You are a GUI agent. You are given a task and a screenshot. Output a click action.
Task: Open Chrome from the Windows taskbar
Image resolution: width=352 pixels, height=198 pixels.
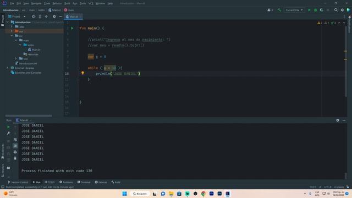click(x=204, y=194)
